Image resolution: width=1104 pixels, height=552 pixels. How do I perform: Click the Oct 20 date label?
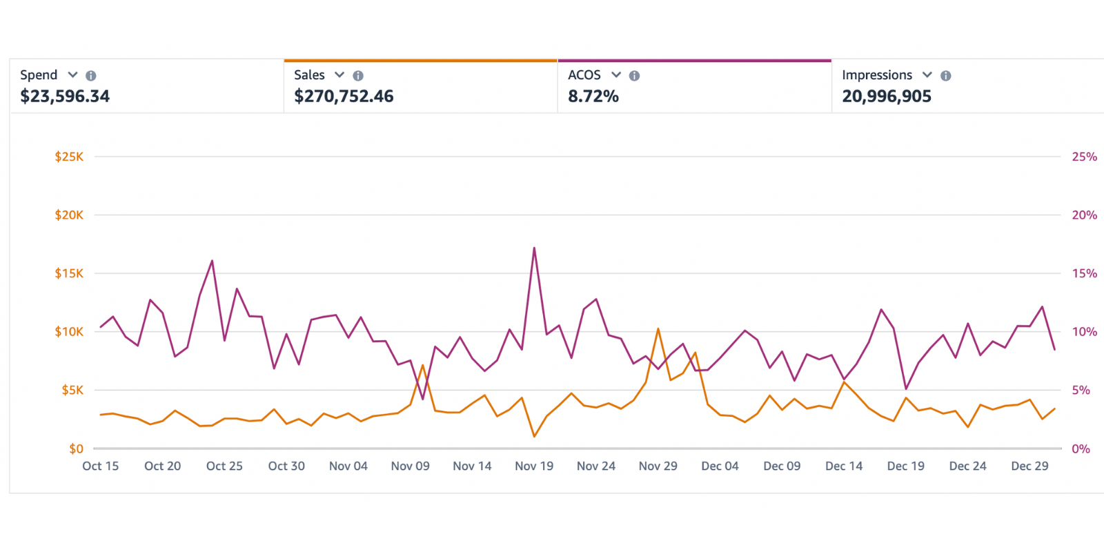click(163, 466)
